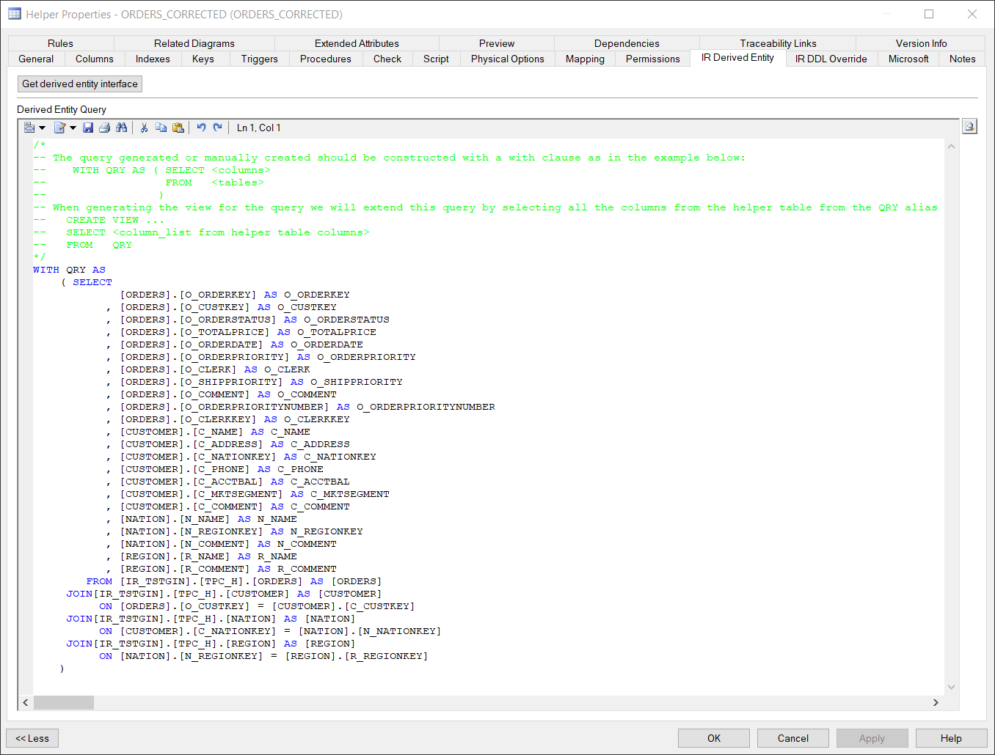Open the Triggers tab
This screenshot has height=755, width=995.
[x=260, y=59]
